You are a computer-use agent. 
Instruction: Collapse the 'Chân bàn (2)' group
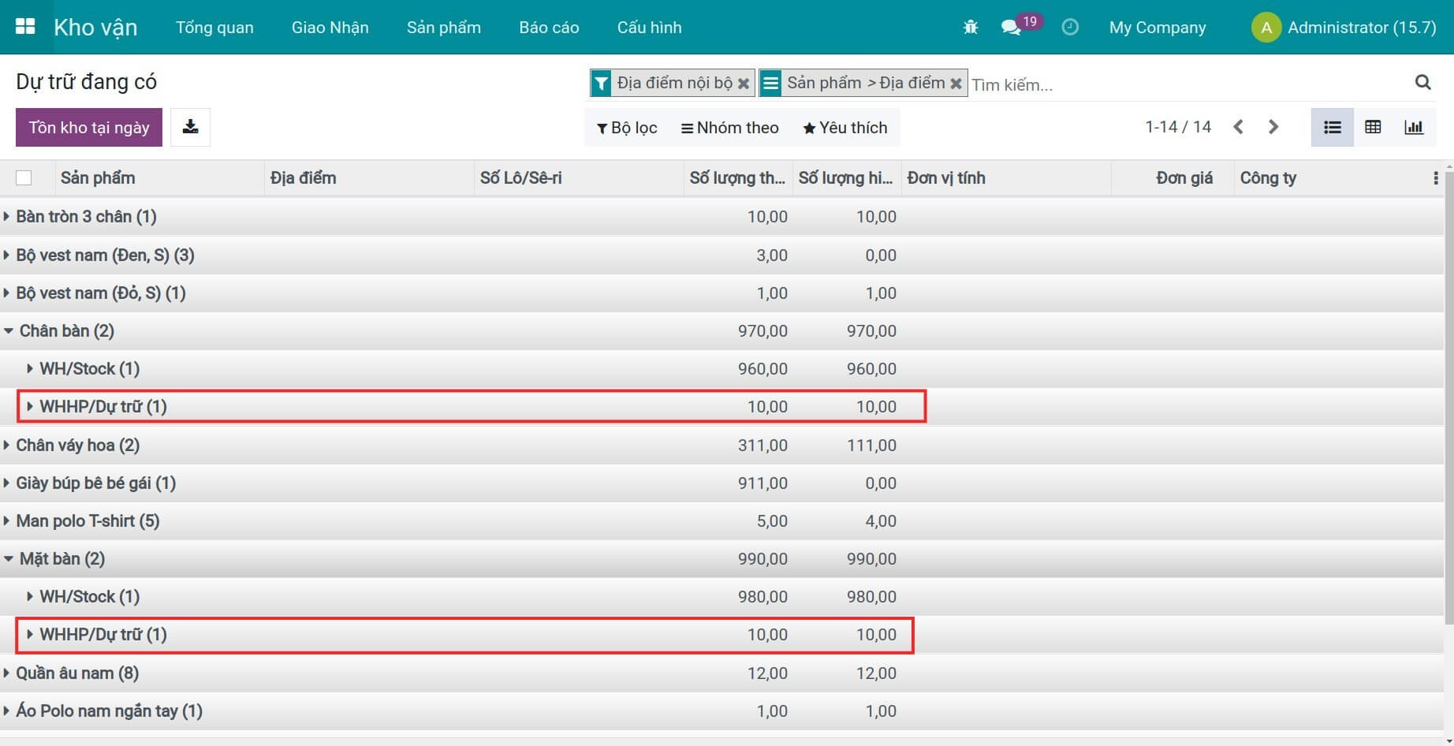click(x=66, y=331)
